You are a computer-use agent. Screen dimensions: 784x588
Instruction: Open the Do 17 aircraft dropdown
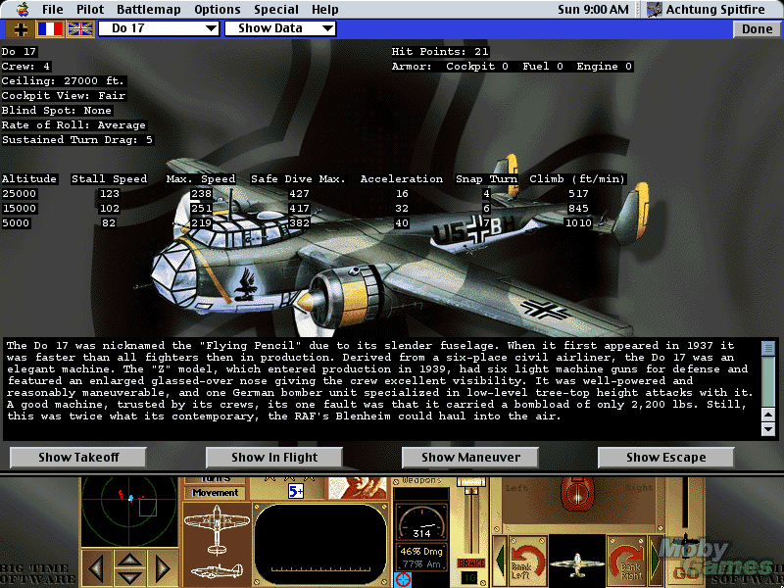click(x=159, y=28)
